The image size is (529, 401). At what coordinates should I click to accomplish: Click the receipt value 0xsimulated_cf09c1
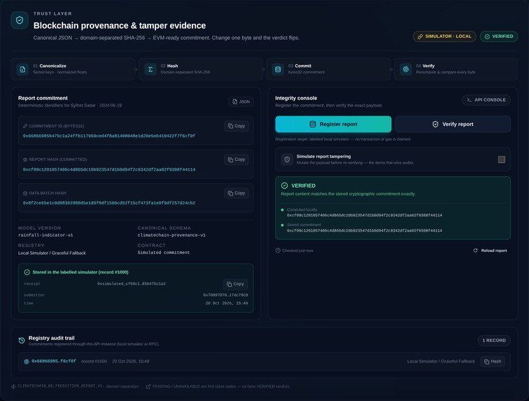132,284
